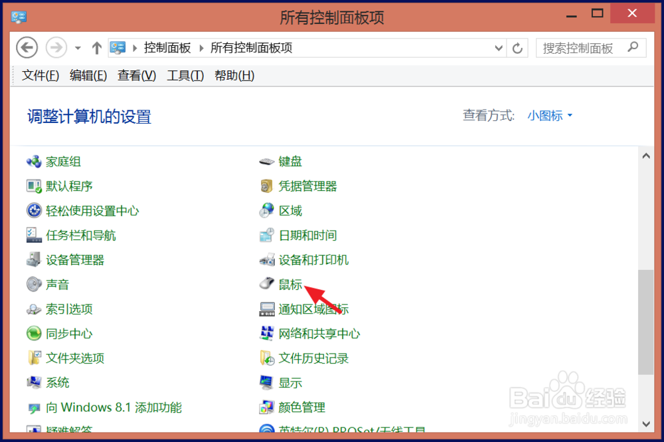Open the 帮助(H) menu
This screenshot has height=442, width=664.
(x=234, y=75)
